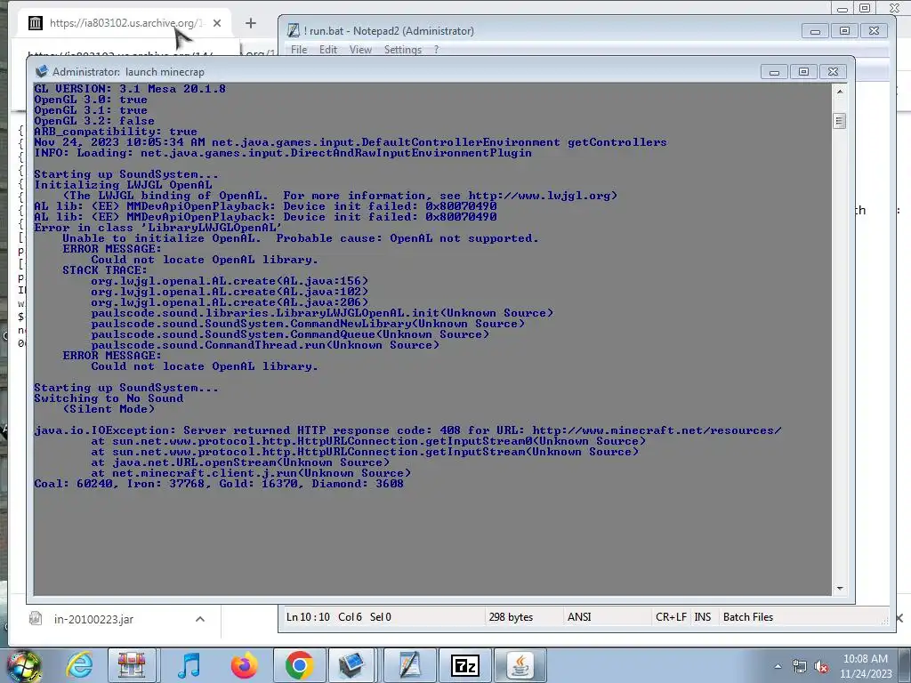
Task: Switch to Firefox on the taskbar
Action: point(244,665)
